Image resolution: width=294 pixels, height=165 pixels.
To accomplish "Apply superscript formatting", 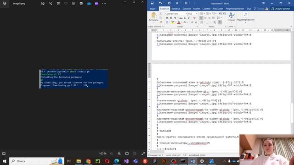I will pyautogui.click(x=189, y=18).
